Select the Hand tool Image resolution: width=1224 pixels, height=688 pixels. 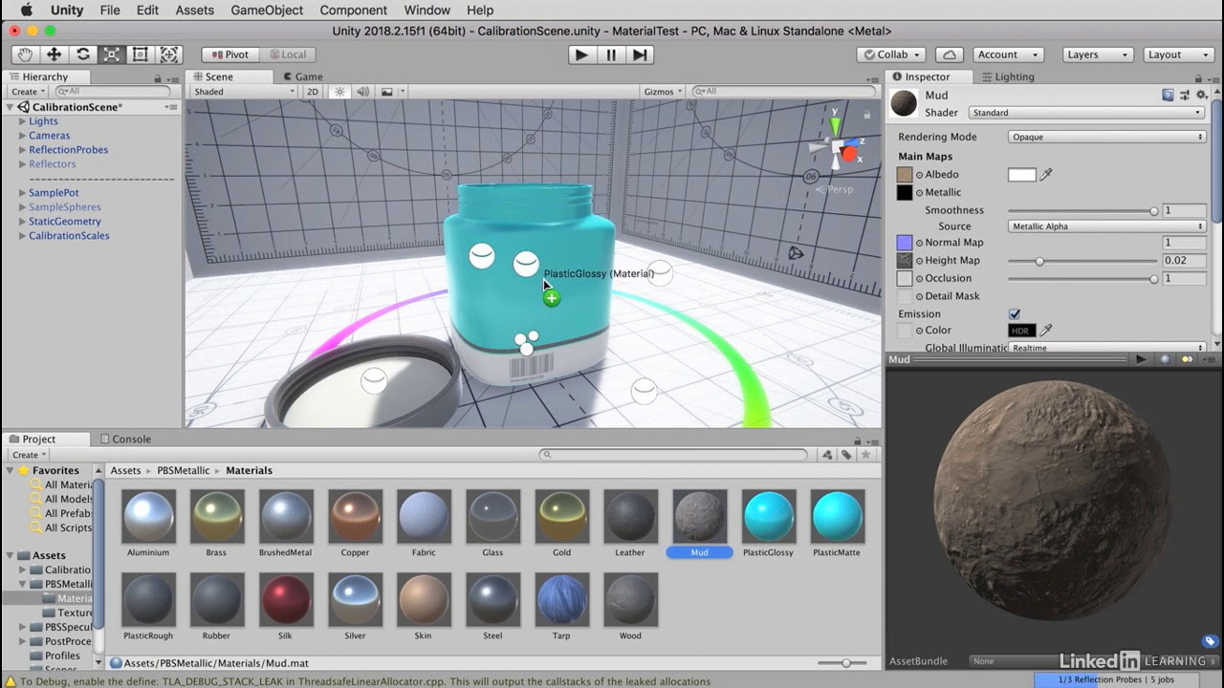[x=26, y=54]
